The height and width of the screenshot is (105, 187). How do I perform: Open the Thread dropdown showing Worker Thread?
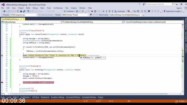88,15
